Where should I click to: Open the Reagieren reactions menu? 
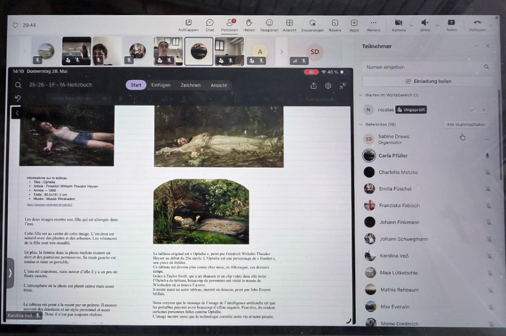[x=269, y=25]
